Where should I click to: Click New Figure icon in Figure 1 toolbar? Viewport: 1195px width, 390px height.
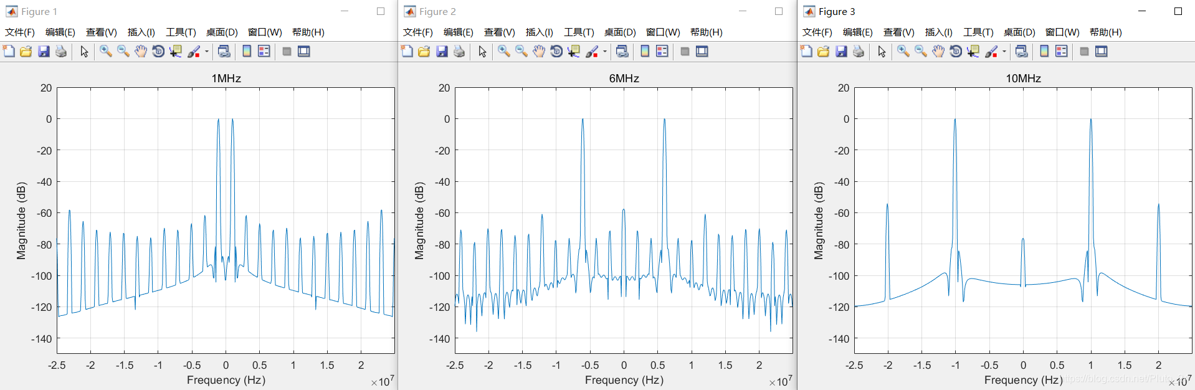[9, 51]
